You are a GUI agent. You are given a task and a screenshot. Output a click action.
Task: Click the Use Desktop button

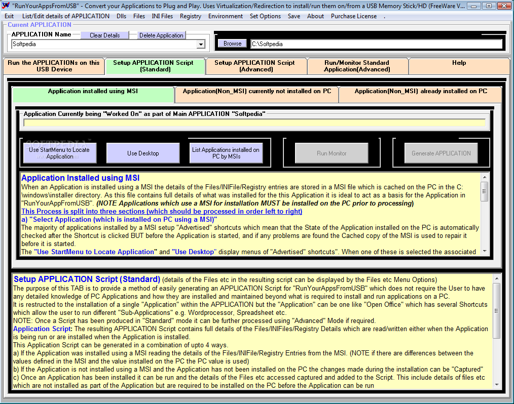coord(143,153)
